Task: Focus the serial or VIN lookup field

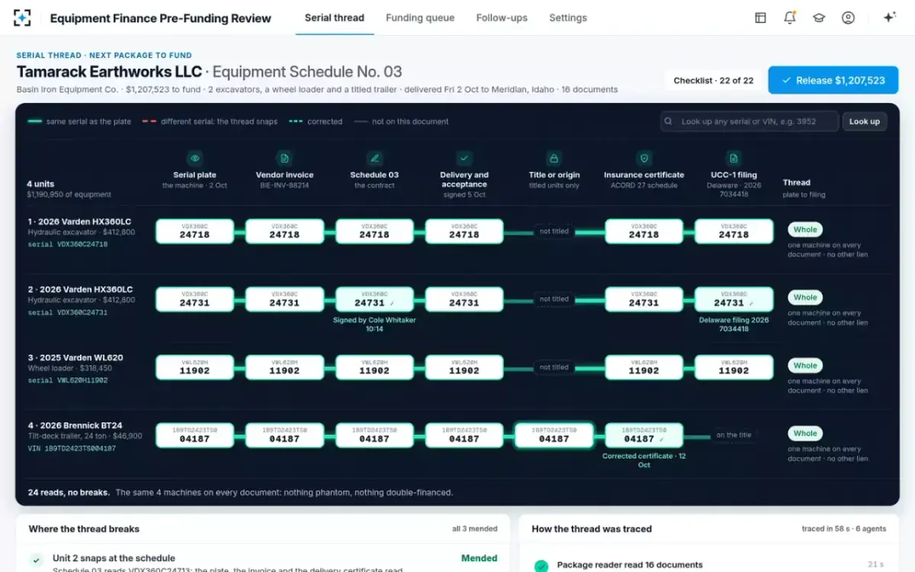Action: [750, 121]
